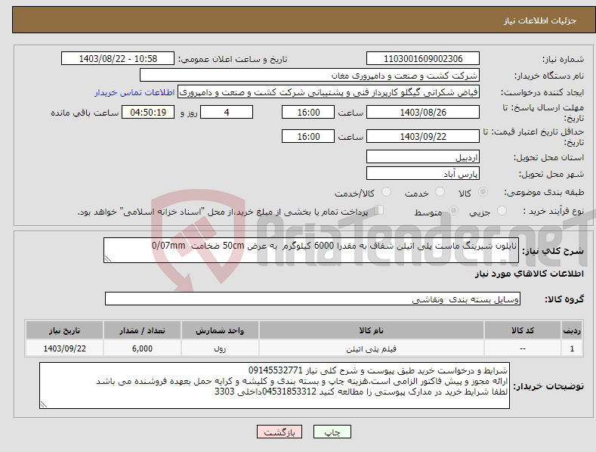
Task: Click the resize handle of description text area
Action: tap(107, 259)
